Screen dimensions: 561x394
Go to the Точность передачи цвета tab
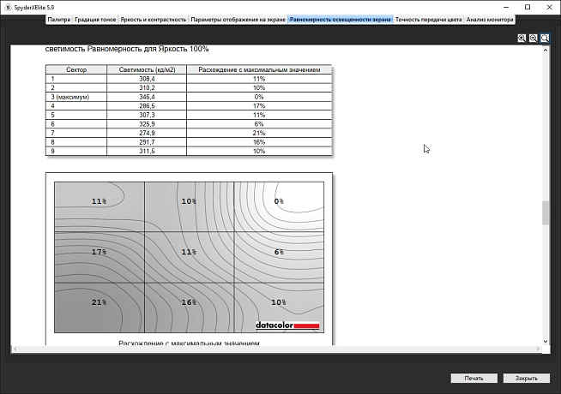pyautogui.click(x=428, y=18)
